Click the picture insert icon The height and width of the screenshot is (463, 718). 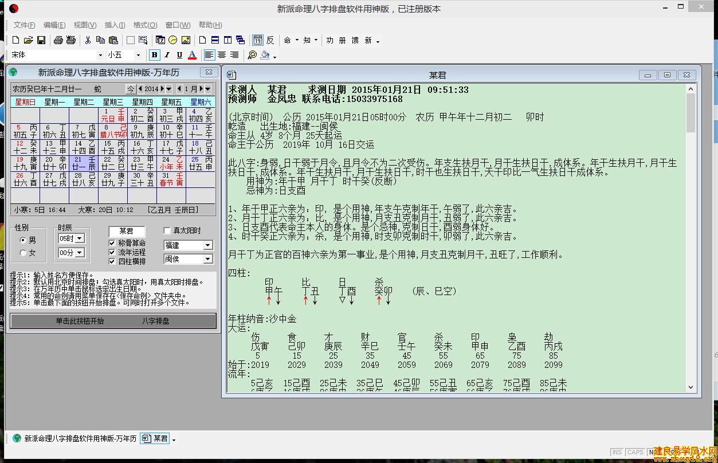point(186,40)
